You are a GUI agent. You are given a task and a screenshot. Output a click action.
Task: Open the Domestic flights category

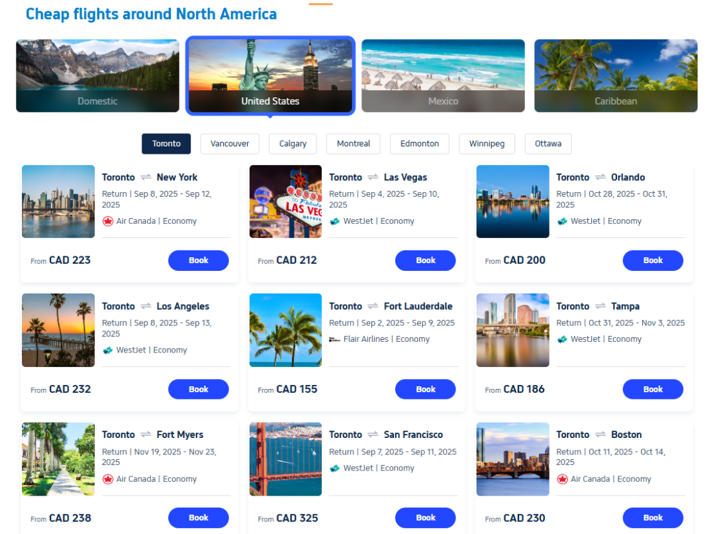97,76
